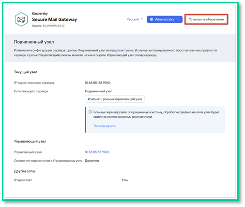245x207 pixels.
Task: Click the Доступен connection status value
Action: [92, 161]
